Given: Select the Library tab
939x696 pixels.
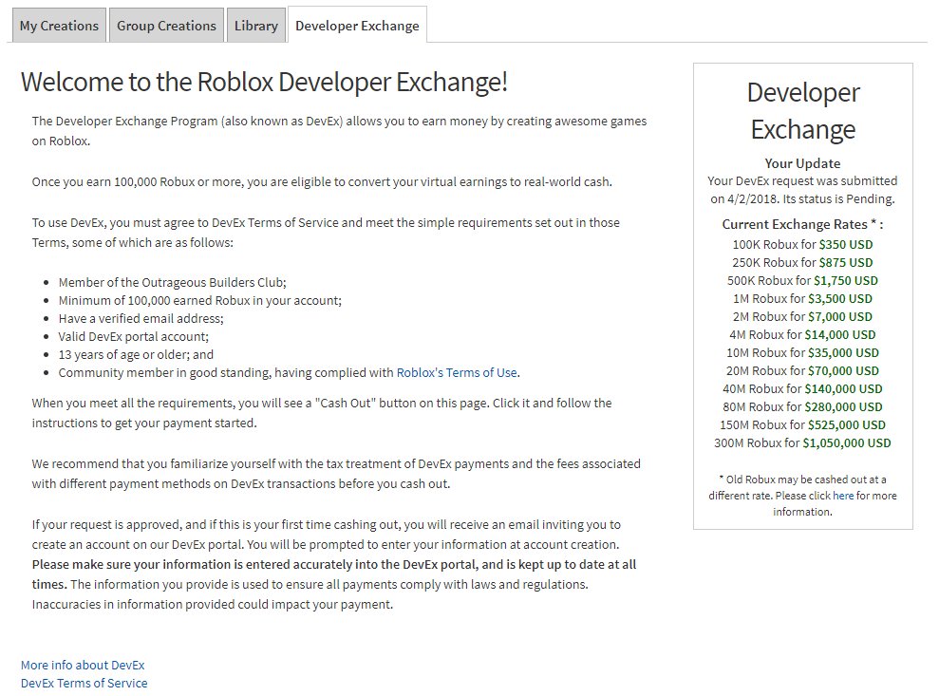Looking at the screenshot, I should 255,25.
